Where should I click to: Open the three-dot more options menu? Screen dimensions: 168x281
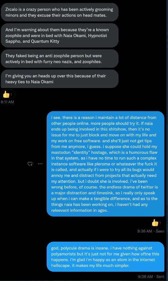pos(40,164)
